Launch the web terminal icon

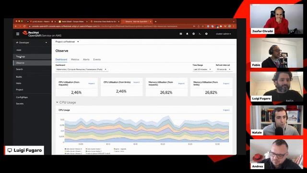click(200, 34)
